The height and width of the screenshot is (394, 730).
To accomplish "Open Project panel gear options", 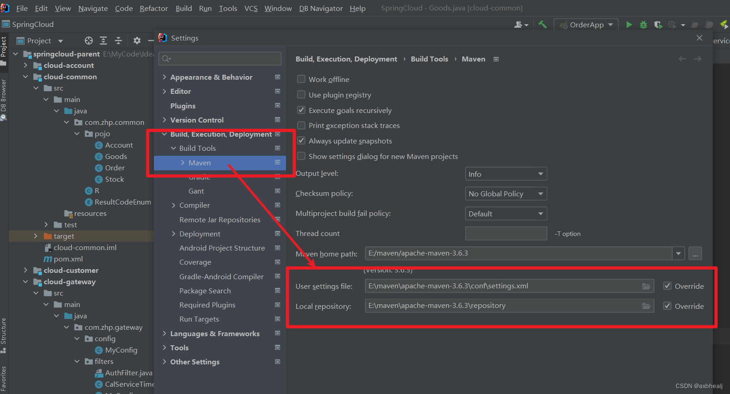I will pyautogui.click(x=137, y=41).
